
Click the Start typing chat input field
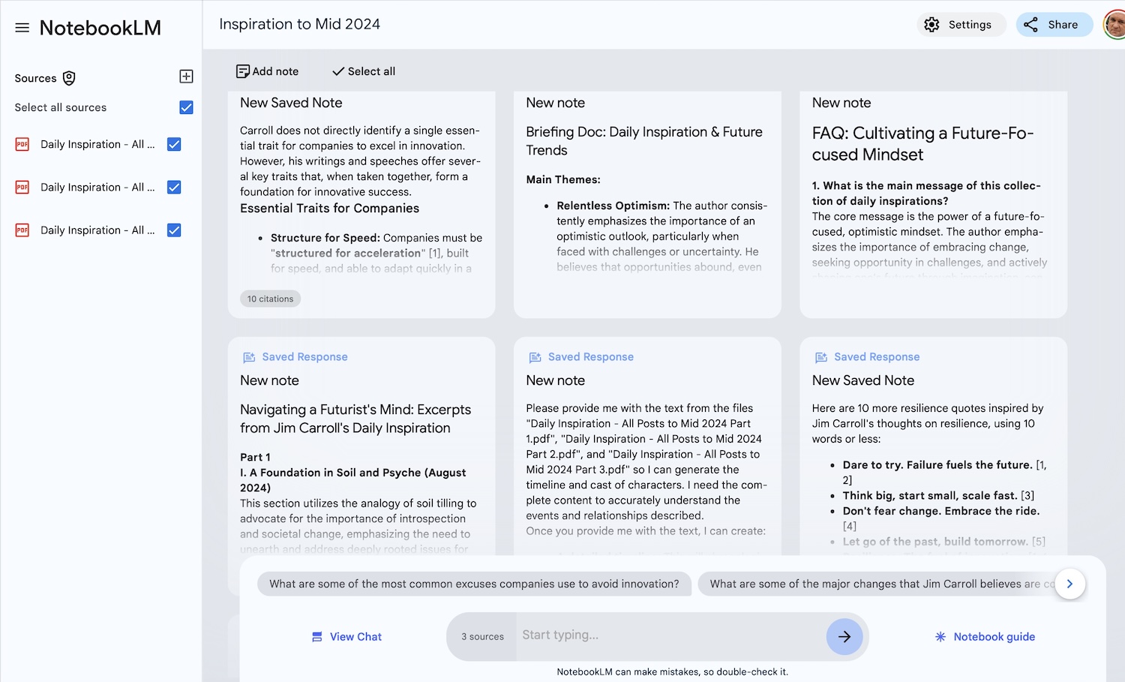tap(667, 635)
